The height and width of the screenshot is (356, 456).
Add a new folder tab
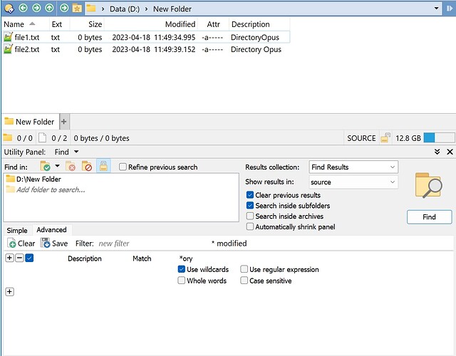(x=64, y=122)
